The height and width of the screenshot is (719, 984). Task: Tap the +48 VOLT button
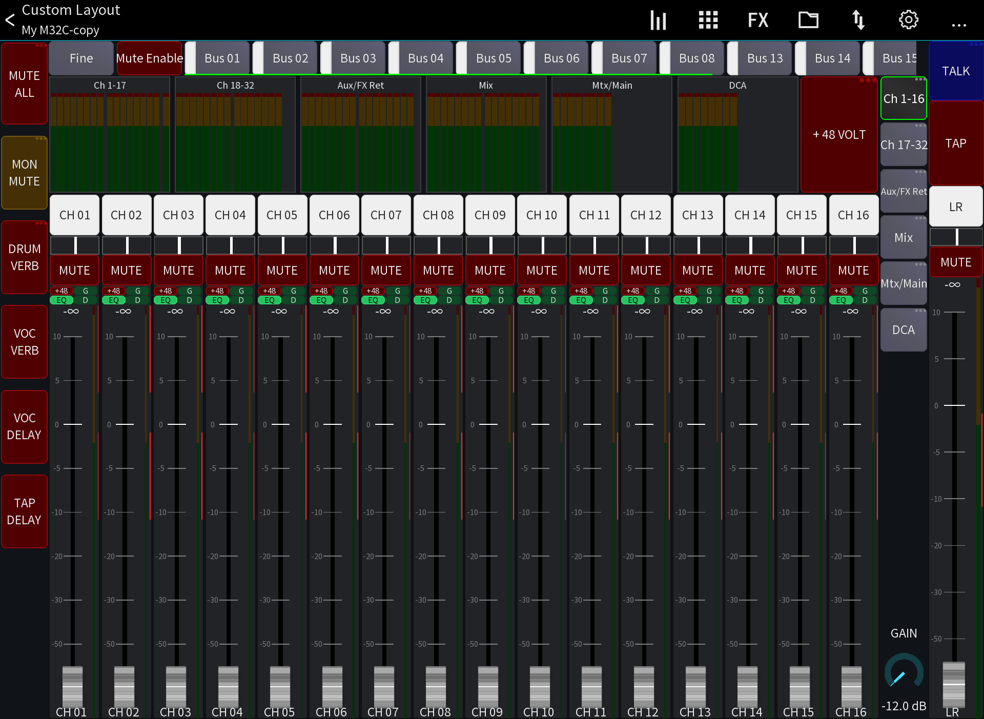click(x=839, y=135)
